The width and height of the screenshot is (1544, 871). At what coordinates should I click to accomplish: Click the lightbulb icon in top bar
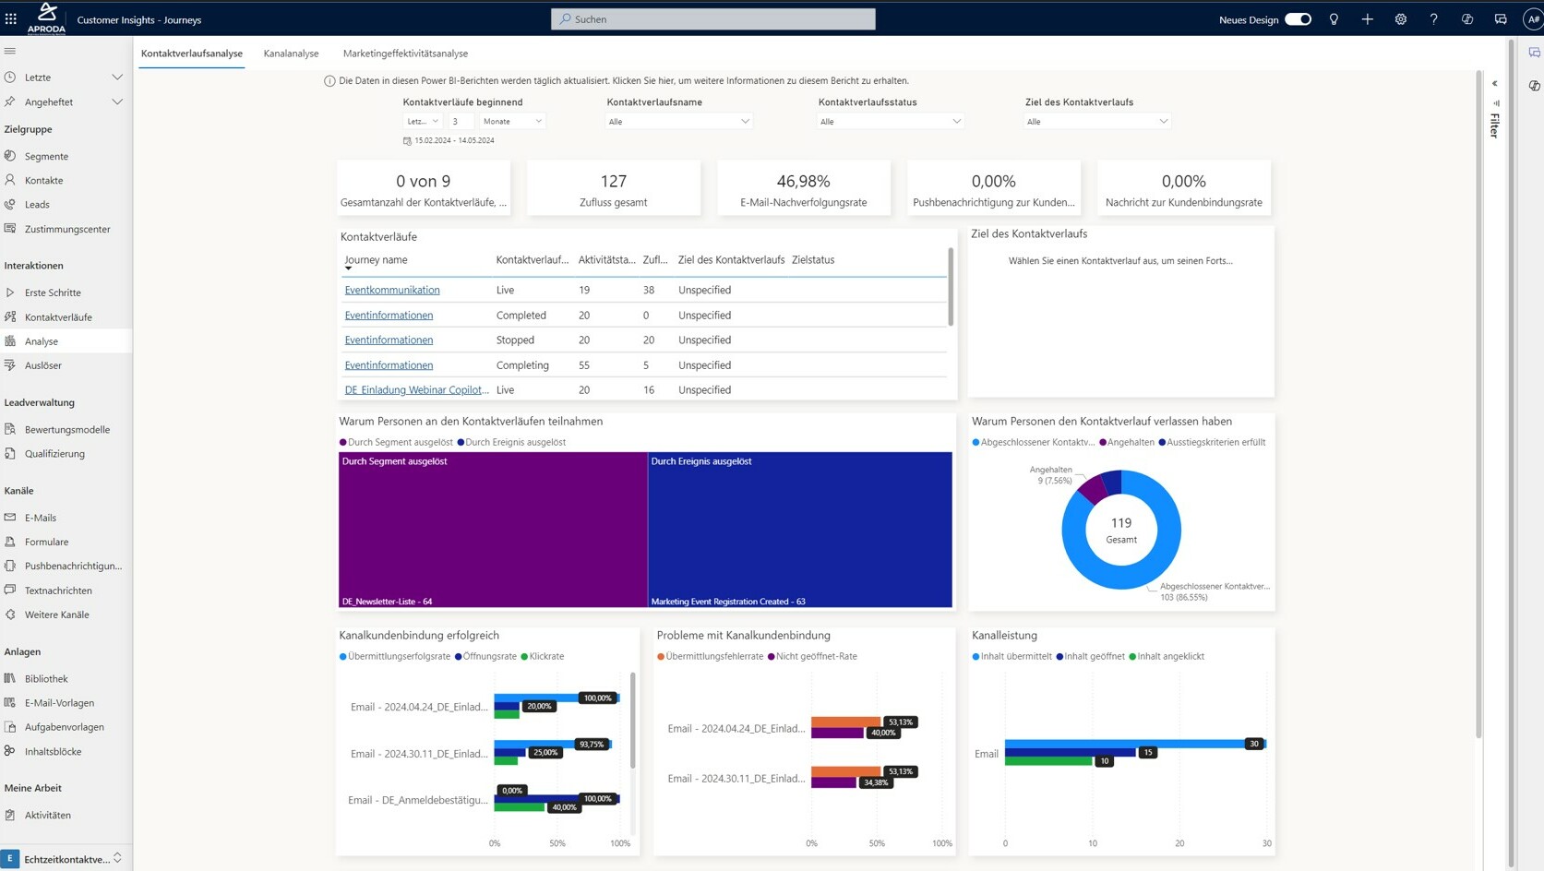[x=1334, y=19]
